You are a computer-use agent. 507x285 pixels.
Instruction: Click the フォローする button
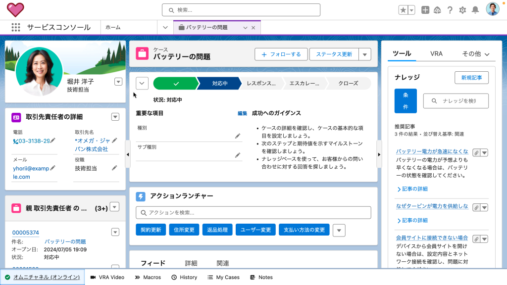click(281, 54)
